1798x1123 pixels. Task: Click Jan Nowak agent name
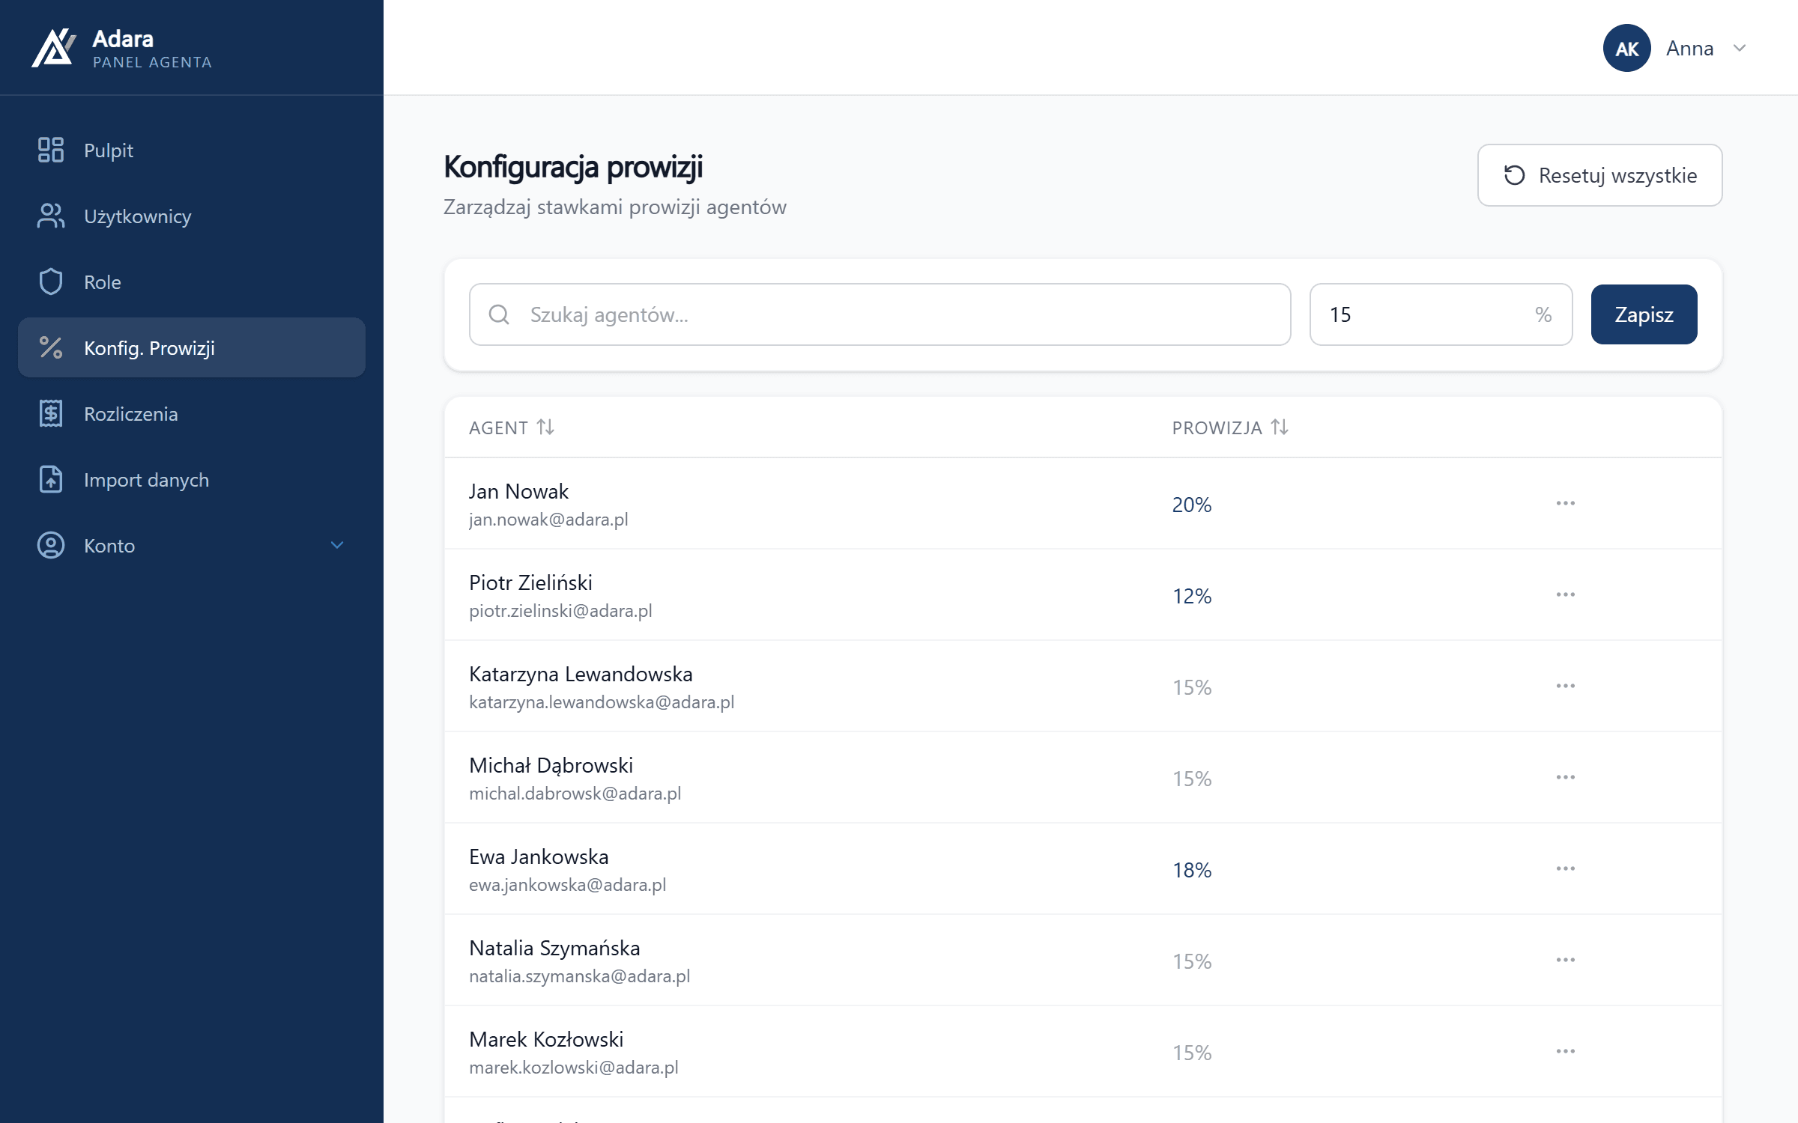pos(518,491)
